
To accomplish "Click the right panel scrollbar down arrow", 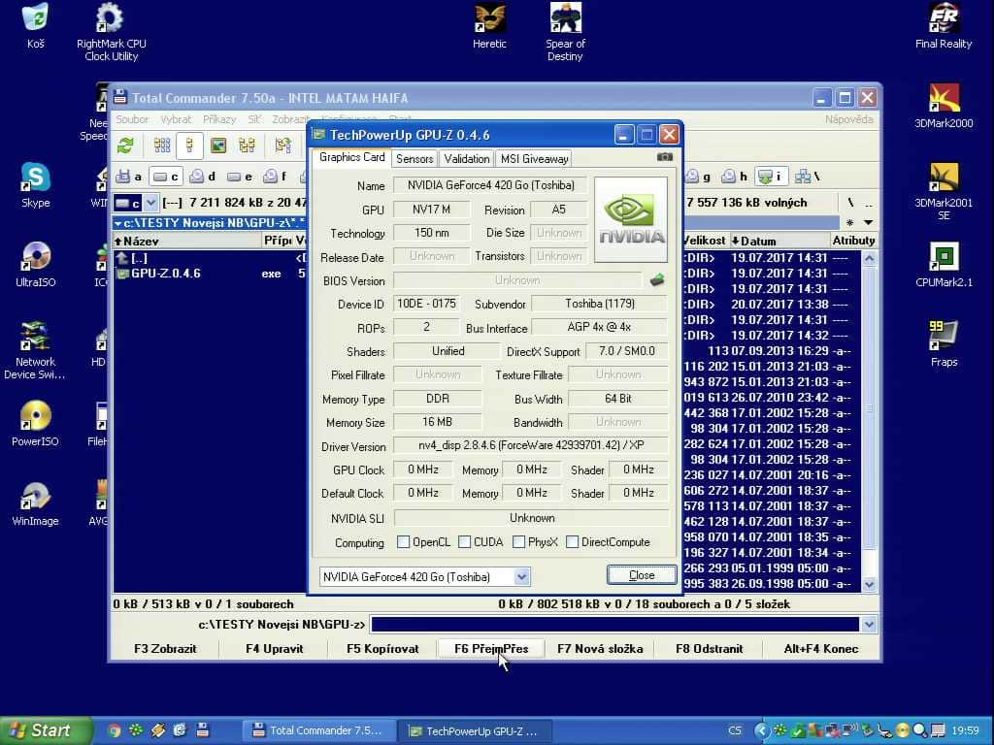I will [x=869, y=585].
